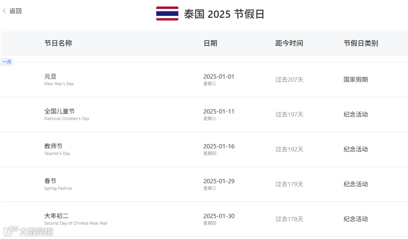Open the 全国儿童节 holiday entry
This screenshot has width=408, height=239.
[x=59, y=112]
